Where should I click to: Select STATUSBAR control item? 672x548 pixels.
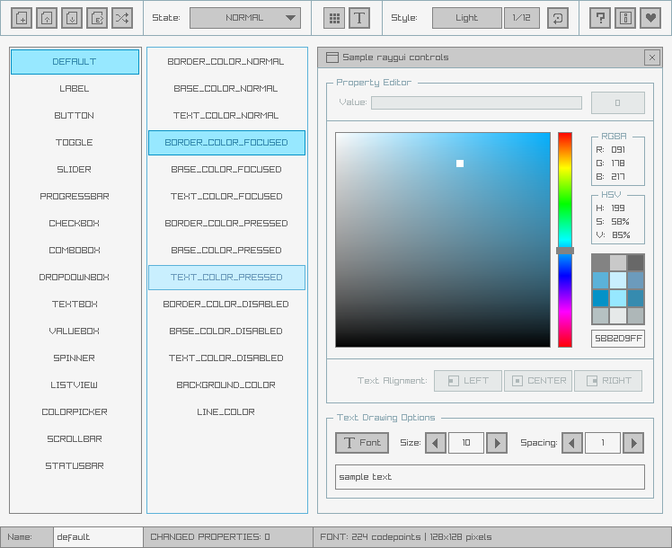coord(75,466)
